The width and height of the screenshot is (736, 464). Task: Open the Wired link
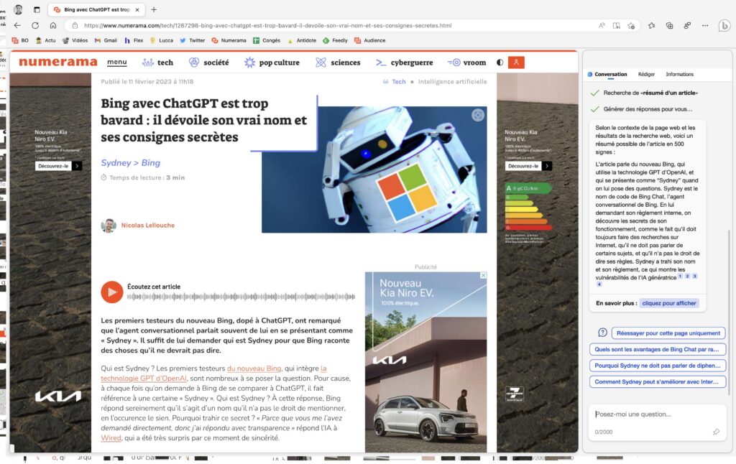tap(111, 437)
